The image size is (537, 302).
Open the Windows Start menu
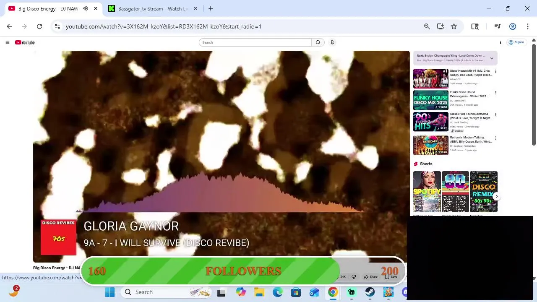point(109,292)
